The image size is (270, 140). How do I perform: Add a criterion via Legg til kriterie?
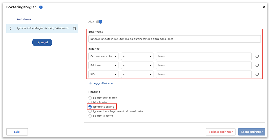101,83
